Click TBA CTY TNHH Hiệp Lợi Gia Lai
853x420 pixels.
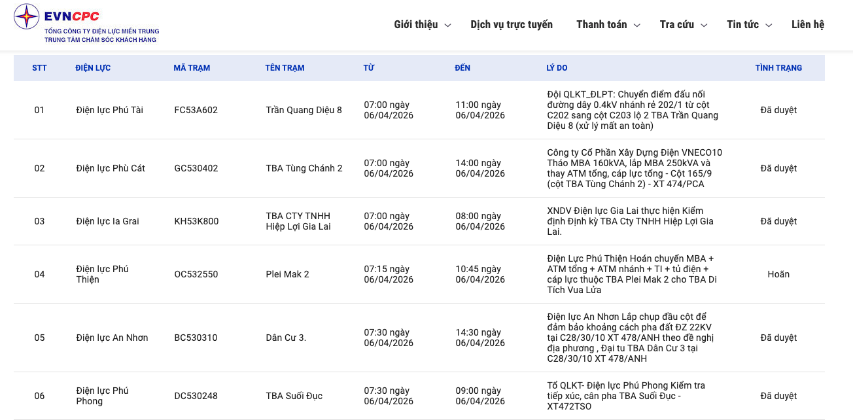tap(298, 221)
